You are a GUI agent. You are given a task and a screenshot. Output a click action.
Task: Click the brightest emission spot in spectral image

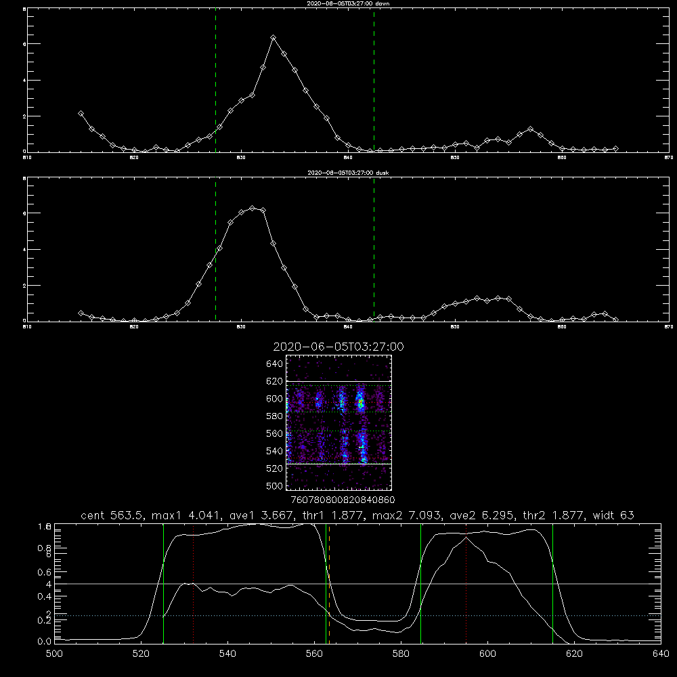(x=361, y=403)
